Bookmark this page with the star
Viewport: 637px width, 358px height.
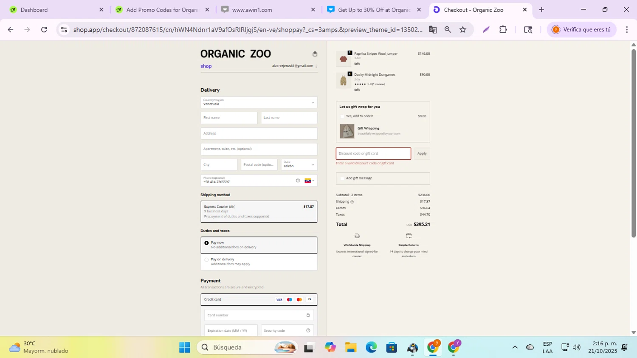[463, 29]
